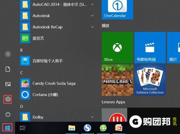Screen dimensions: 180x134
Task: Open the user account icon
Action: click(8, 54)
